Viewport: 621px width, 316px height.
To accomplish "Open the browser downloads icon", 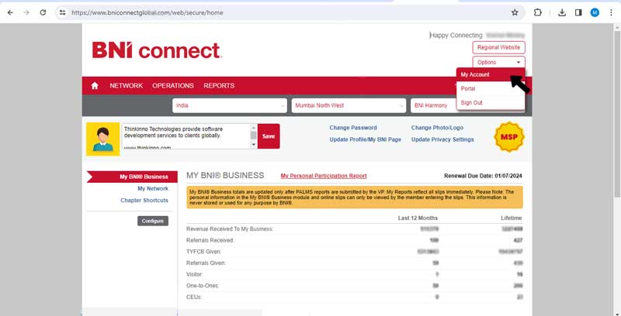I will (562, 12).
